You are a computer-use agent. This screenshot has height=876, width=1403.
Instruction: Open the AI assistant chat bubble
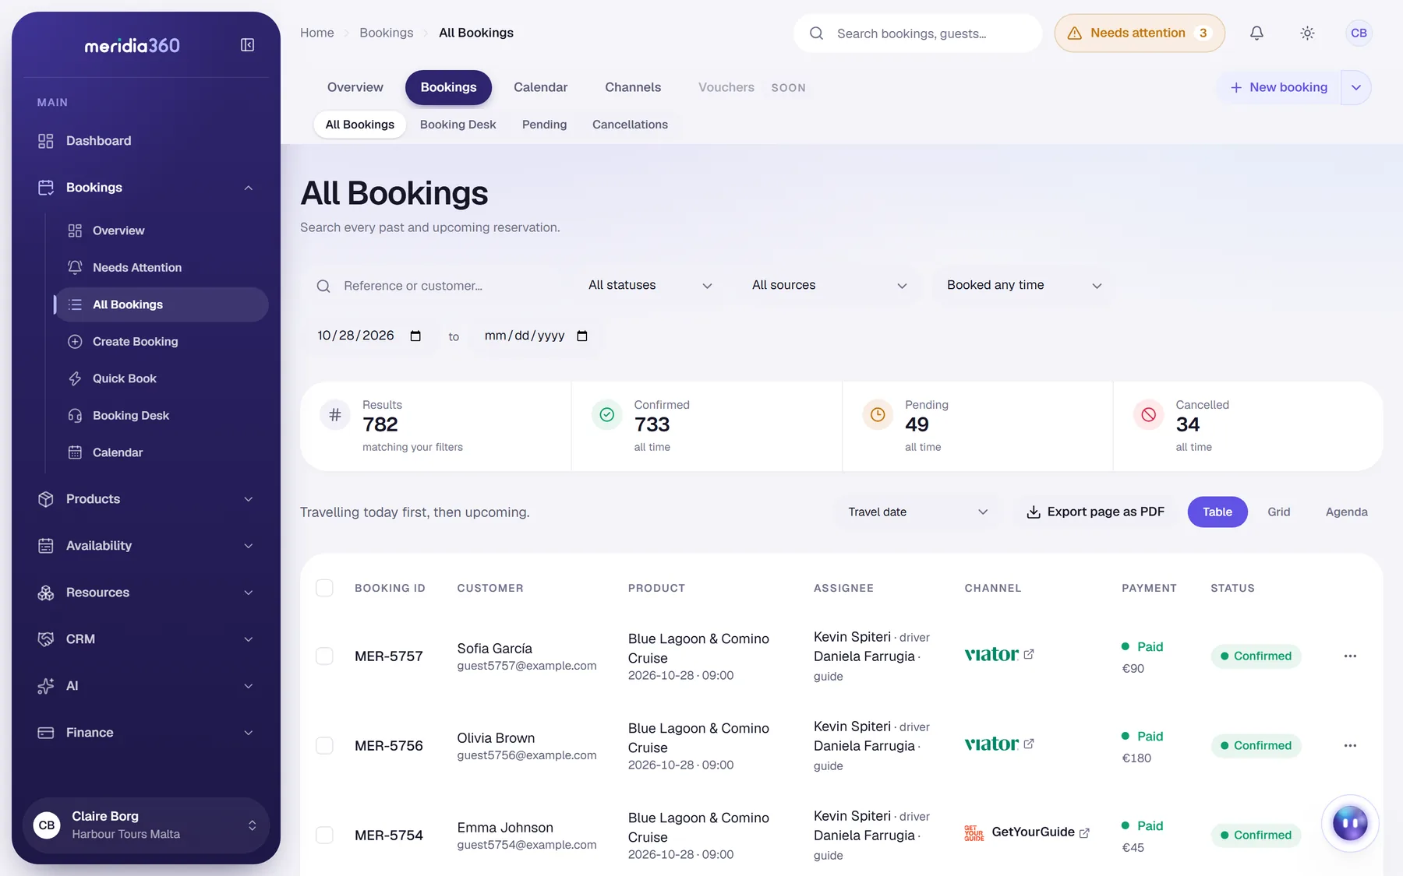pos(1350,823)
